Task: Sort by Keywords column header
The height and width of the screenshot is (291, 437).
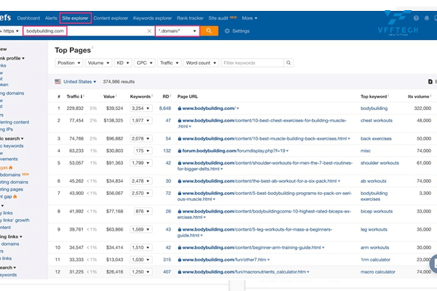Action: coord(140,97)
